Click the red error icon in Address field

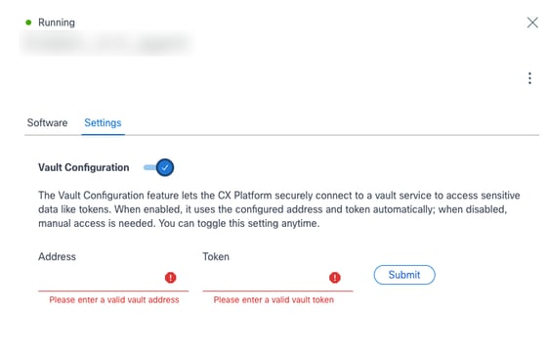click(171, 278)
